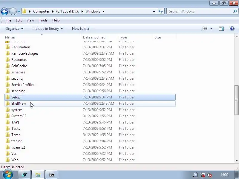
Task: Select the Tasks folder name
Action: [x=16, y=129]
